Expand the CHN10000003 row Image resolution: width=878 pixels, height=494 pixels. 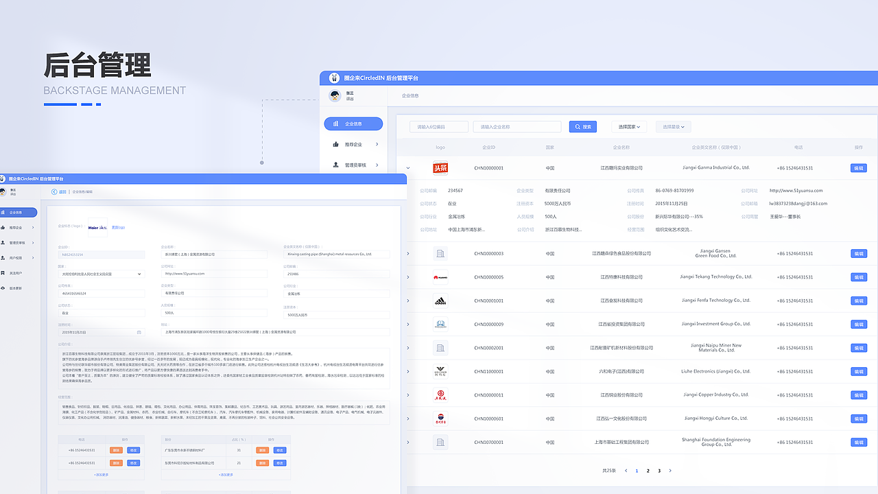point(407,254)
